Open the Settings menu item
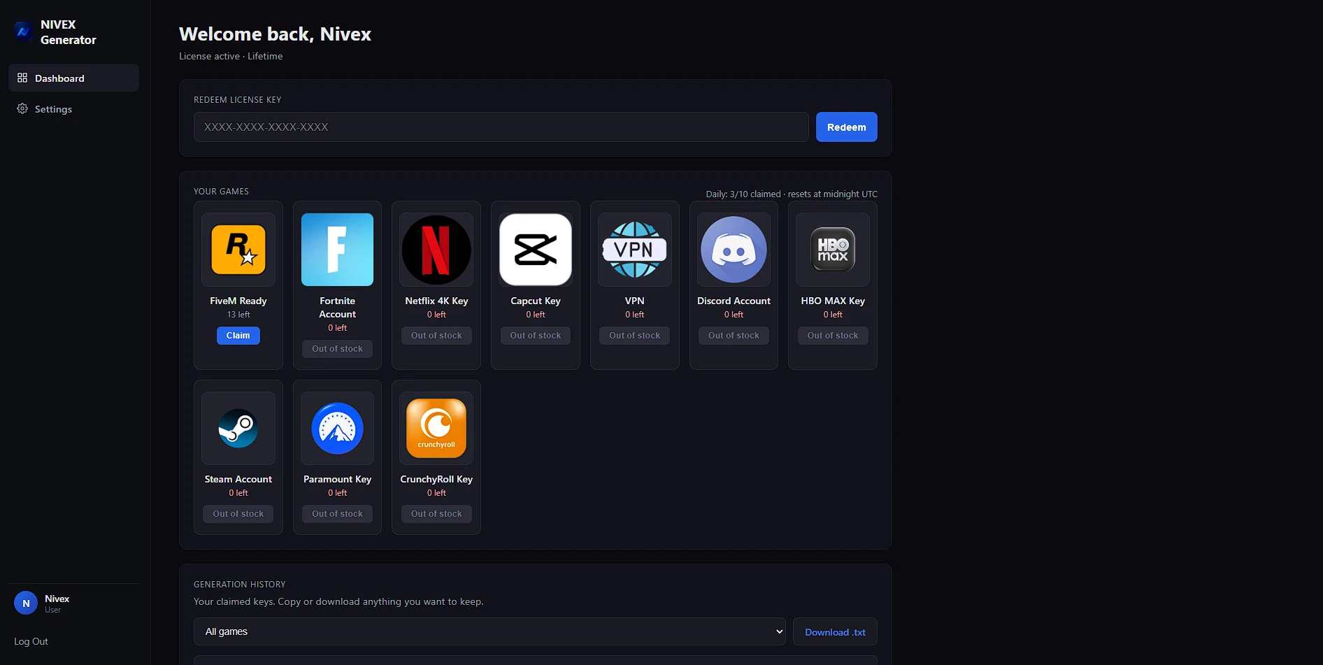1323x665 pixels. [x=73, y=108]
